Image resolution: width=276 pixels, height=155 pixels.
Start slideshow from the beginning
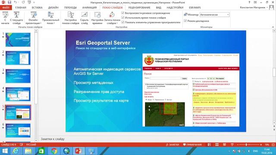tap(5, 18)
